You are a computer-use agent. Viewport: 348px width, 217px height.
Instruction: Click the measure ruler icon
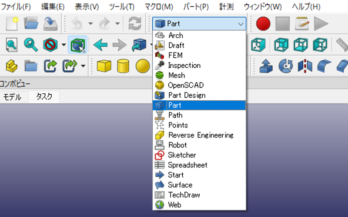pyautogui.click(x=342, y=45)
